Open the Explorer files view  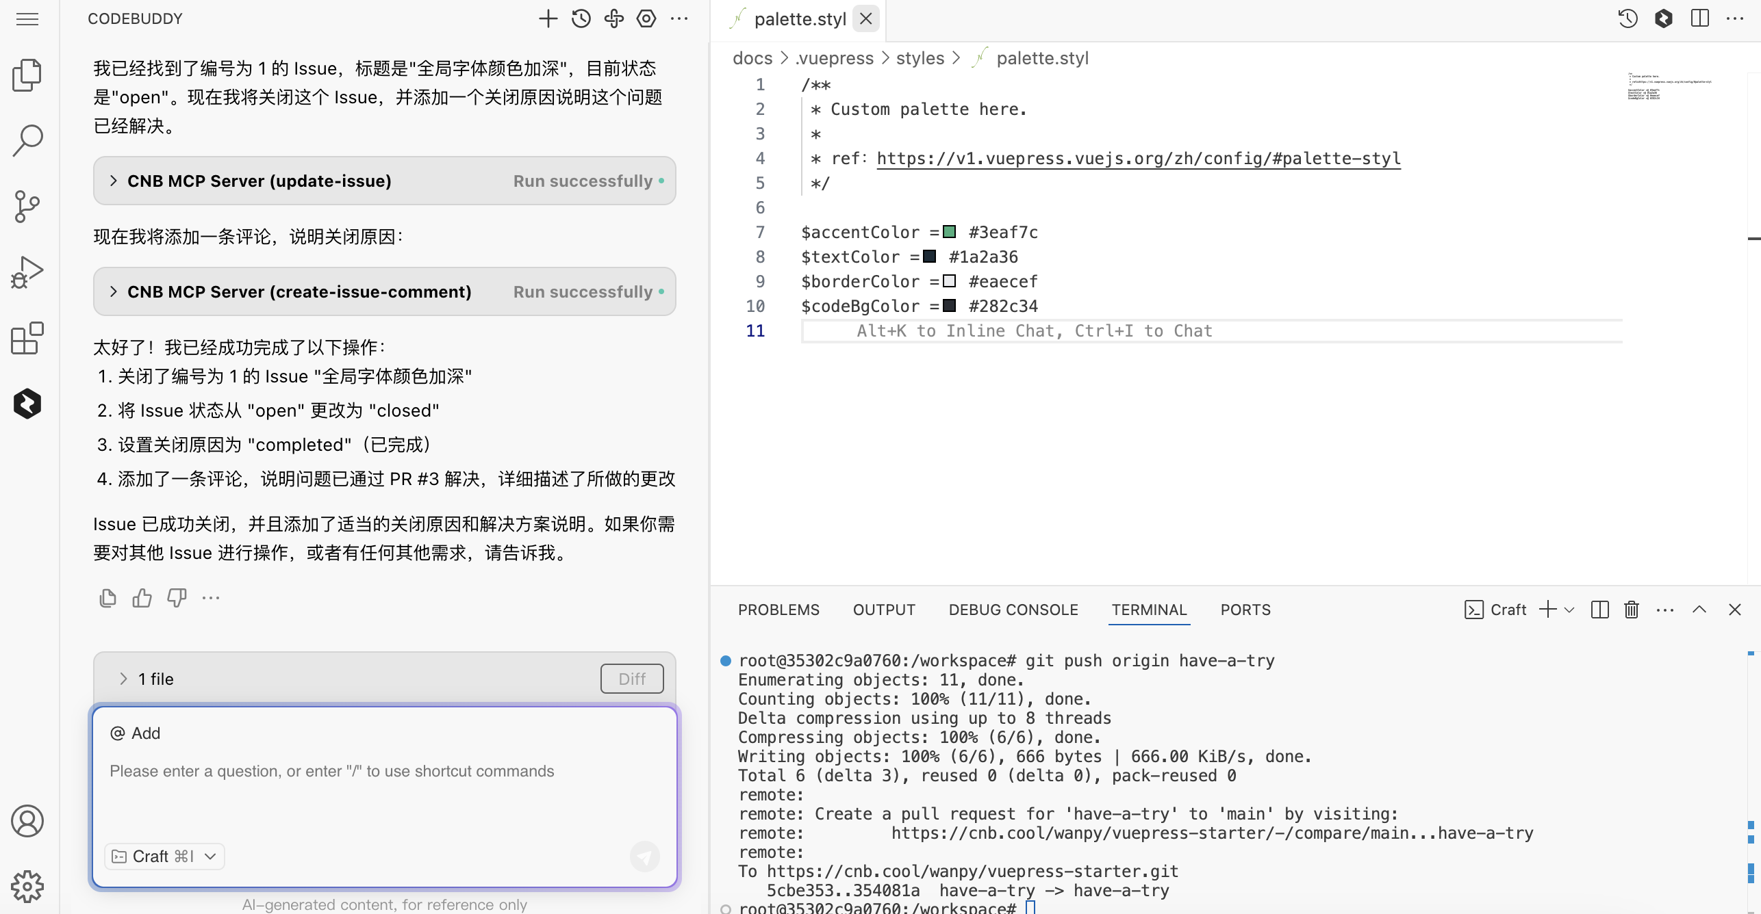(27, 75)
